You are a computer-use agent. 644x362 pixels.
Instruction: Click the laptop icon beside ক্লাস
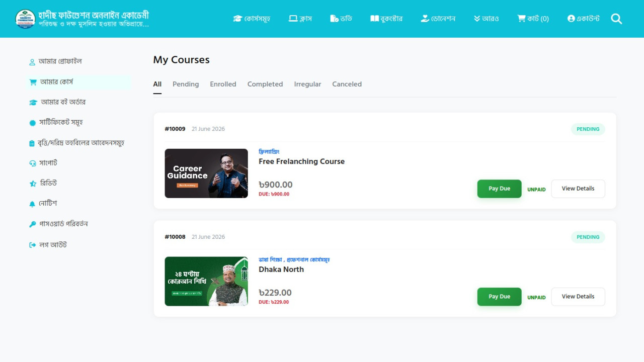293,19
